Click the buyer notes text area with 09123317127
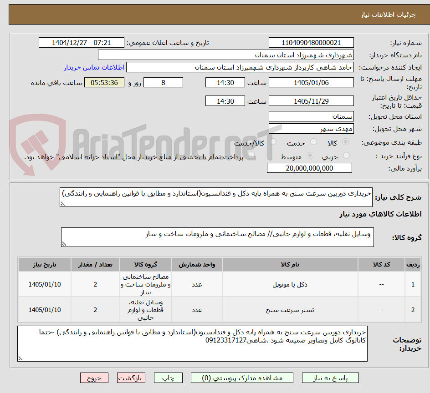430x393 pixels. [x=192, y=344]
